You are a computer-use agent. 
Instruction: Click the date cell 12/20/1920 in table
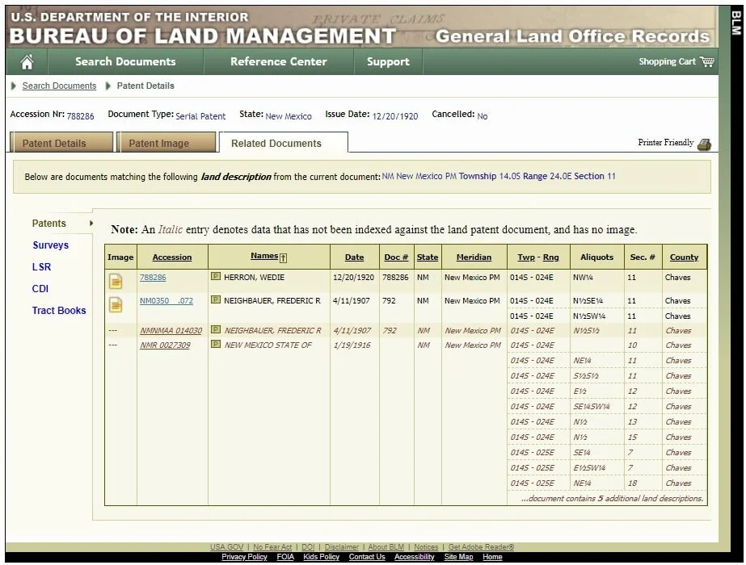(353, 278)
